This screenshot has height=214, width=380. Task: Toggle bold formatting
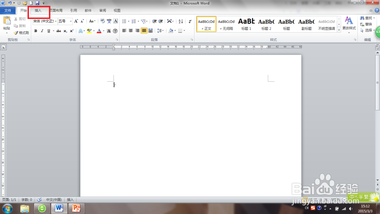tap(36, 31)
